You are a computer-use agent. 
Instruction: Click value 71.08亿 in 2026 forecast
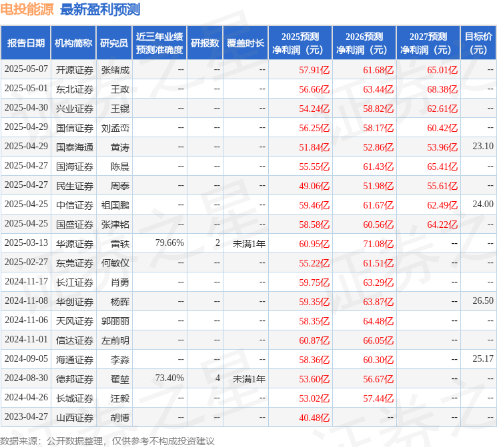378,244
